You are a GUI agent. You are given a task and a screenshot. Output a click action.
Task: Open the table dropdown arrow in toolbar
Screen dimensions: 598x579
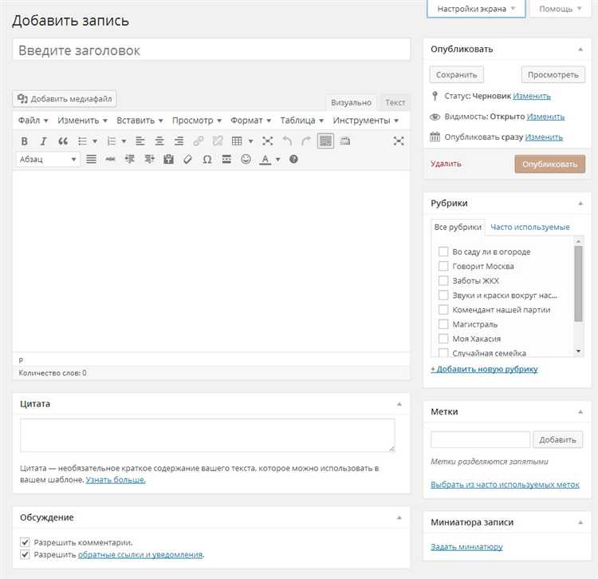tap(250, 141)
